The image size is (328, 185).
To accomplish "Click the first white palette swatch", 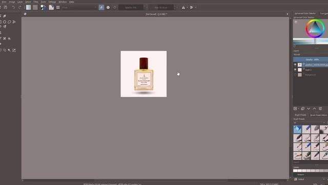I will (295, 171).
